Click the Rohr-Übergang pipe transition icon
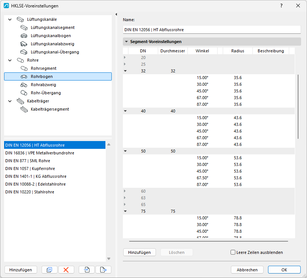Image resolution: width=307 pixels, height=278 pixels. [24, 93]
